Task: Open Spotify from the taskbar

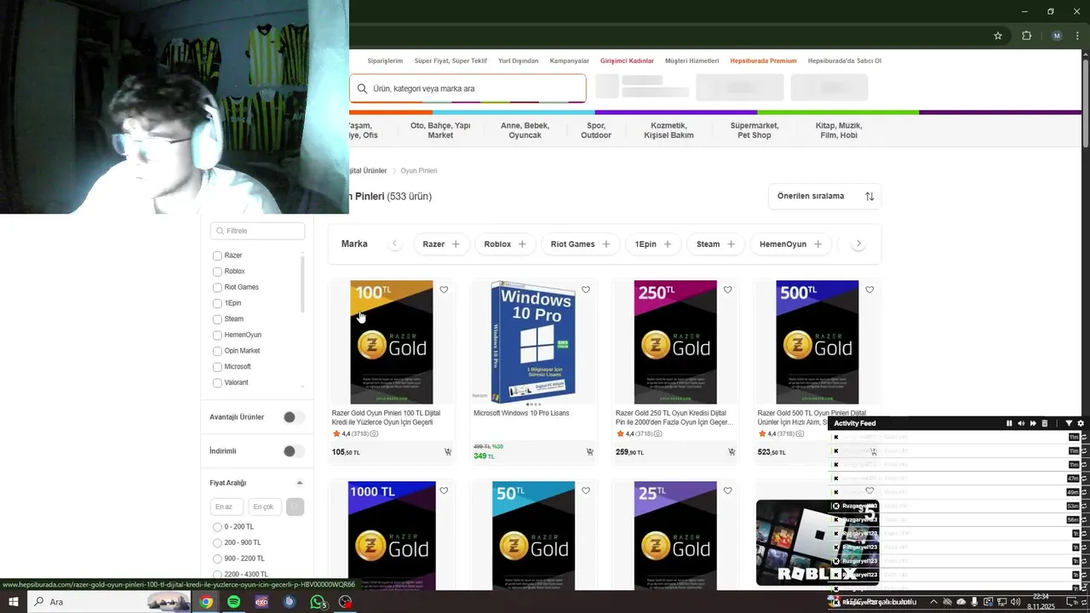Action: 233,602
